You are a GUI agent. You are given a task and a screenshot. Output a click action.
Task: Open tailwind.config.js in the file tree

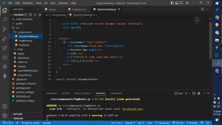(25, 101)
